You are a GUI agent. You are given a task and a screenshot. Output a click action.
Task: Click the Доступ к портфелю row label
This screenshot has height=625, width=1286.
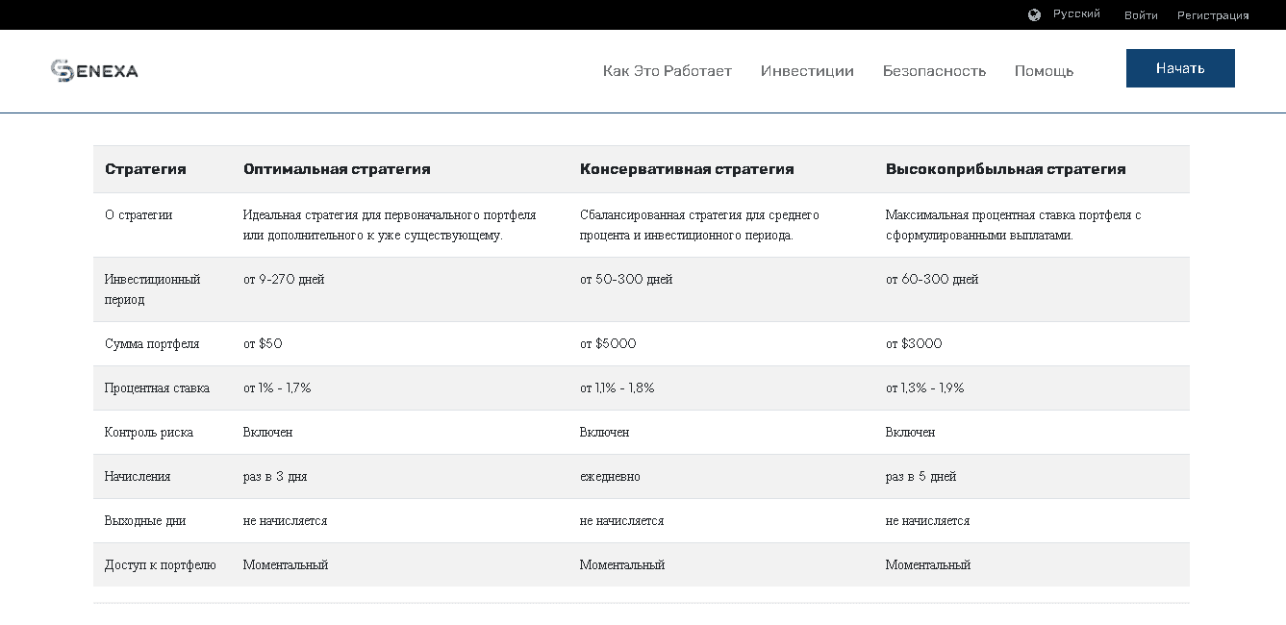(x=159, y=564)
